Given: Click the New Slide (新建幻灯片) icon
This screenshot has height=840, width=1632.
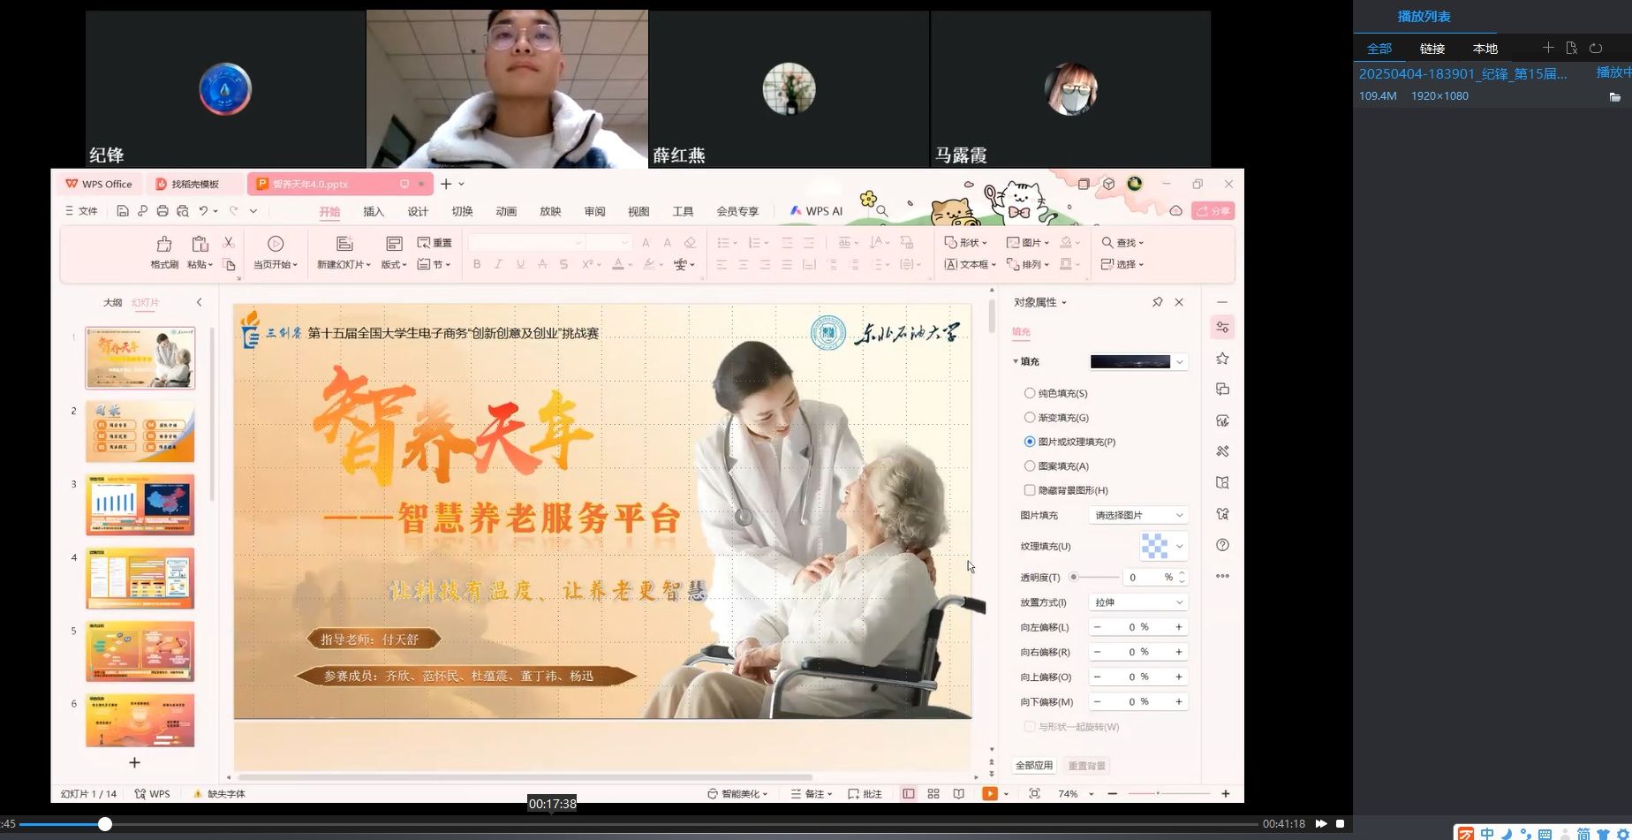Looking at the screenshot, I should 344,244.
